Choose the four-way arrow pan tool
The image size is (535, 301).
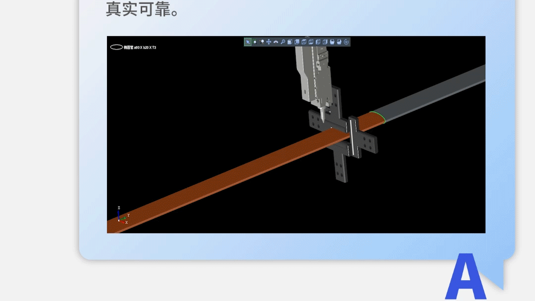pyautogui.click(x=268, y=42)
